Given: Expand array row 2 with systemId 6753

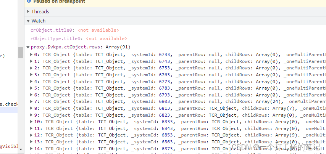Looking at the screenshot, I should pos(31,68).
